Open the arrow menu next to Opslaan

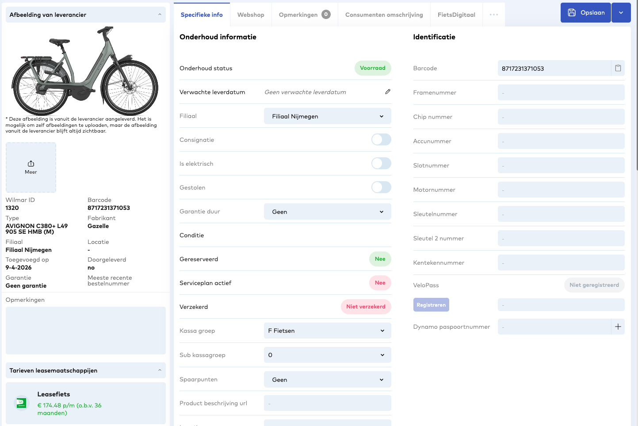click(621, 12)
